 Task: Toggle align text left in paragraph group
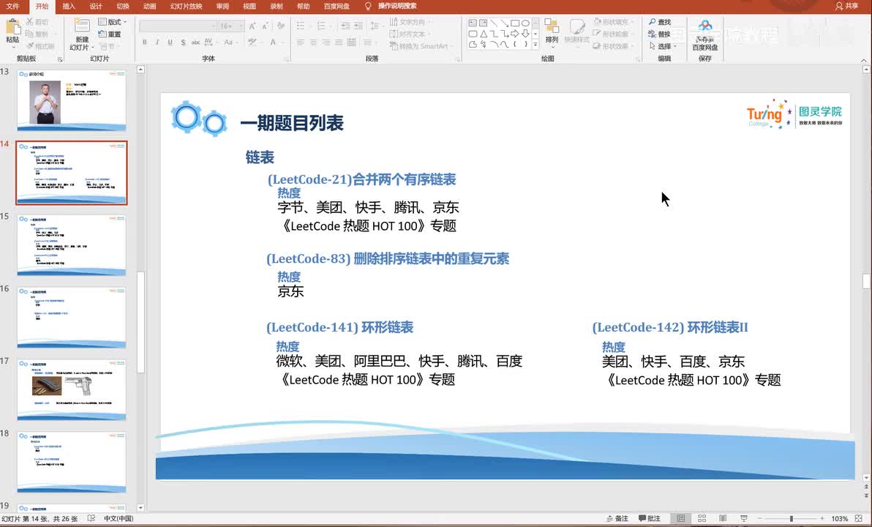click(x=301, y=42)
